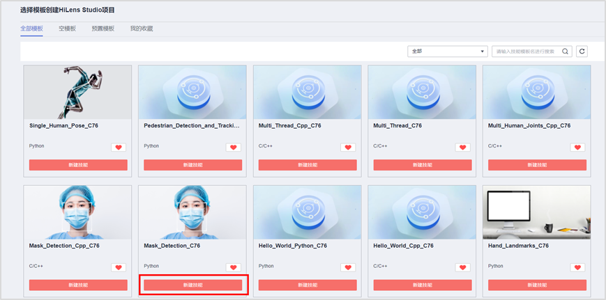This screenshot has height=300, width=606.
Task: Click Python label on Hand_Landmarks_C76 card
Action: pyautogui.click(x=495, y=266)
